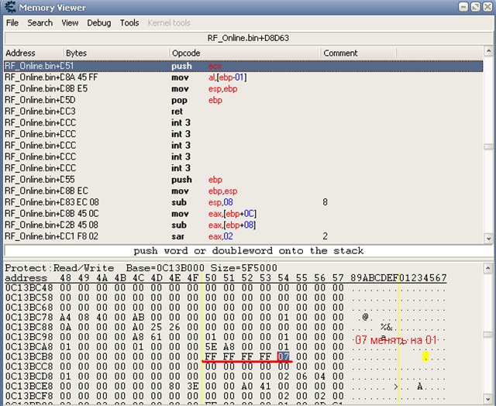Click byte 5E in row 0C13BCA8
This screenshot has height=406, width=496.
point(211,347)
